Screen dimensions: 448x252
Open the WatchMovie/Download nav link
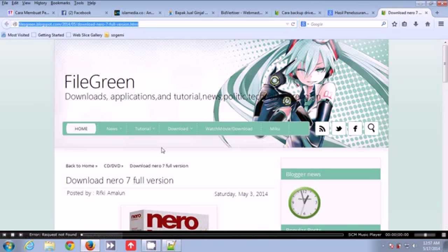(x=229, y=129)
